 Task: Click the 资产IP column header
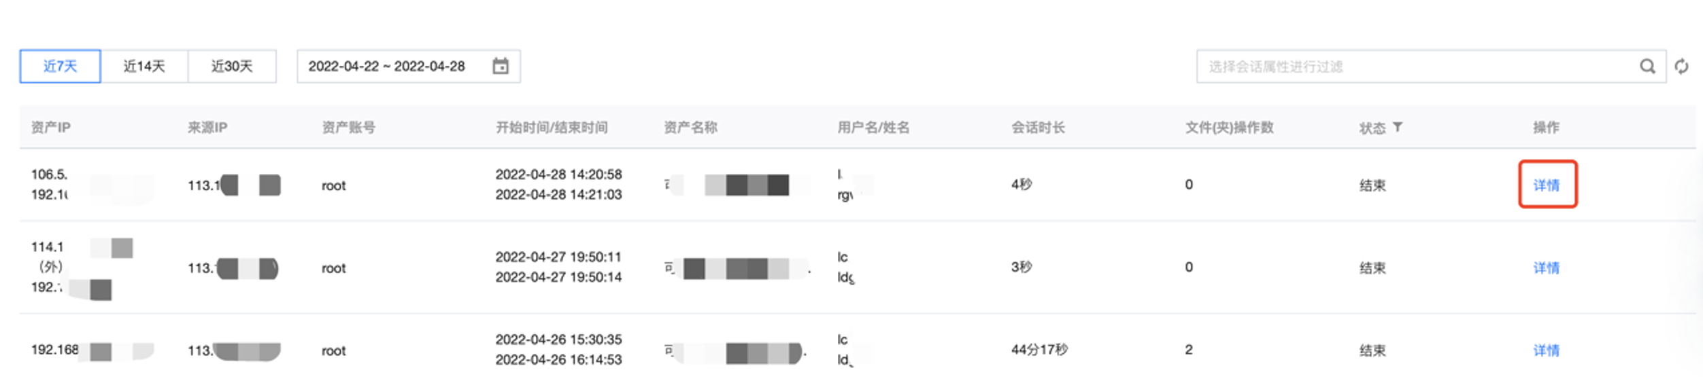(51, 128)
